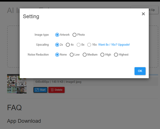Open the uploaded image0.jpeg thumbnail
This screenshot has width=160, height=129.
tap(17, 84)
